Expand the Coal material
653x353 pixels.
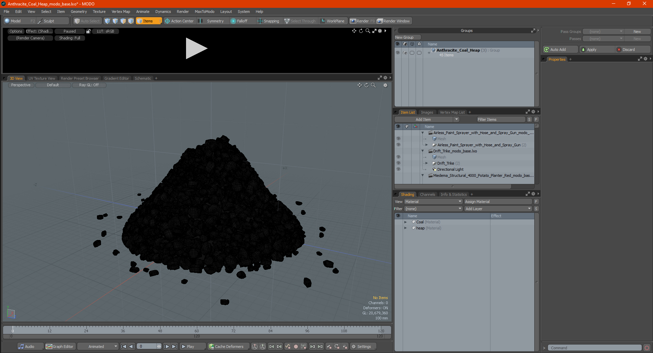[405, 222]
